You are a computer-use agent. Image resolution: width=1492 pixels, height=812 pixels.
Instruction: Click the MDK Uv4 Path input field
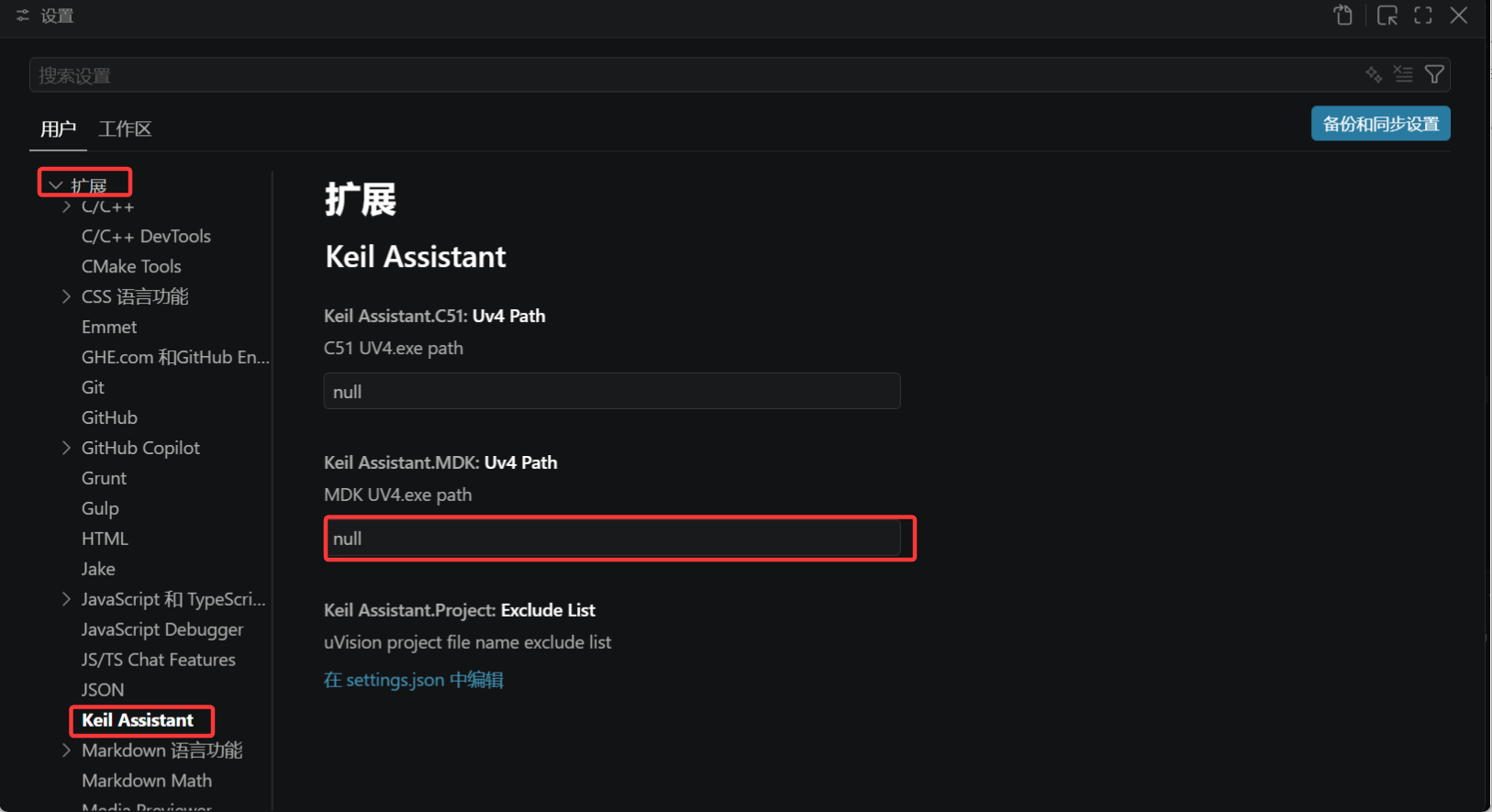tap(612, 539)
